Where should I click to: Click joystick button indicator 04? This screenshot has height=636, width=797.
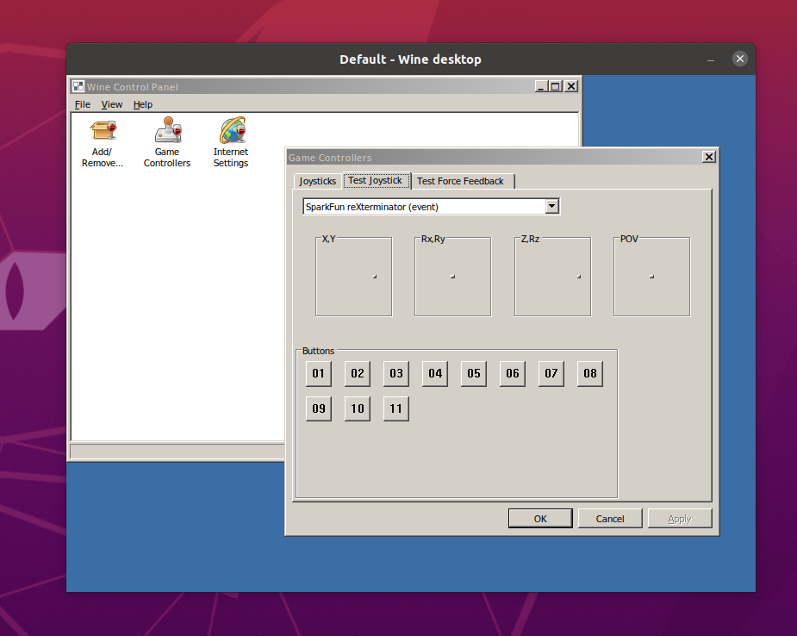[435, 374]
